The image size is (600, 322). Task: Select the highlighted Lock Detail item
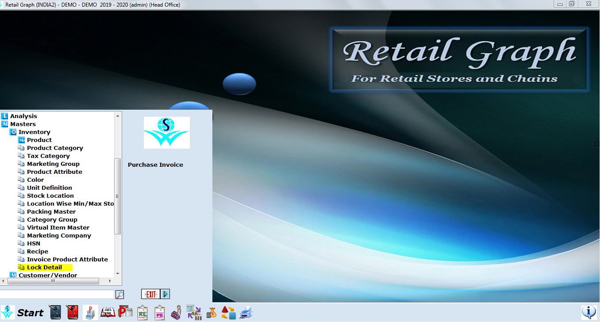pyautogui.click(x=44, y=267)
